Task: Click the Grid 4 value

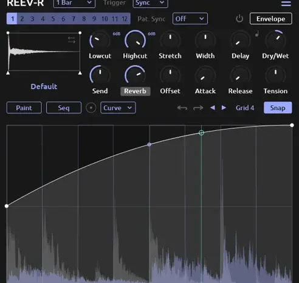Action: [x=245, y=108]
